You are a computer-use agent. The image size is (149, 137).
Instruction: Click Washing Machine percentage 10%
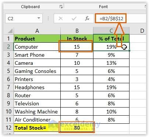pyautogui.click(x=111, y=112)
